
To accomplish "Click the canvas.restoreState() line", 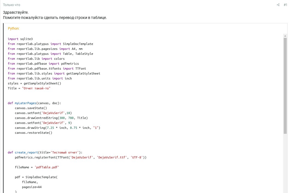I will pos(33,133).
